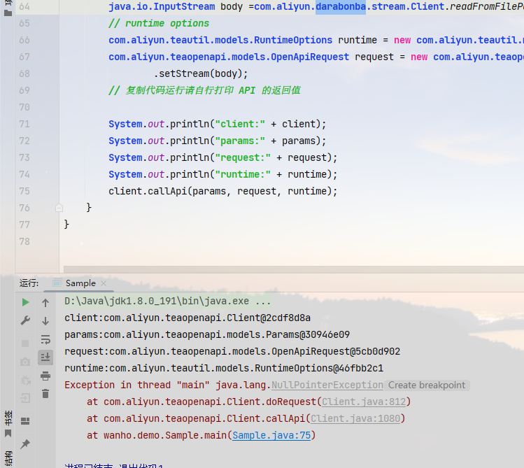Open the NullPointerException link
The height and width of the screenshot is (468, 524).
(327, 385)
